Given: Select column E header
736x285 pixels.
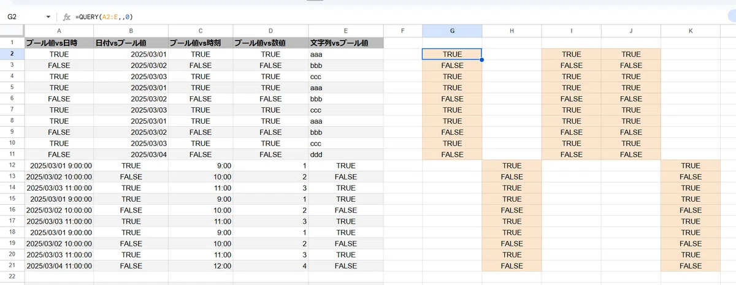Looking at the screenshot, I should click(x=346, y=31).
